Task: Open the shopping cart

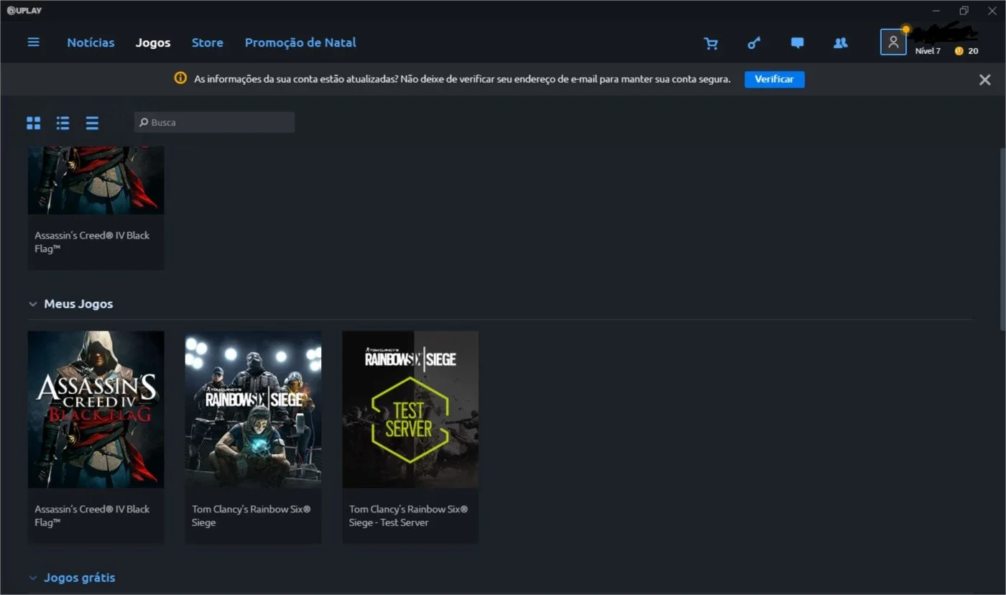Action: point(711,43)
